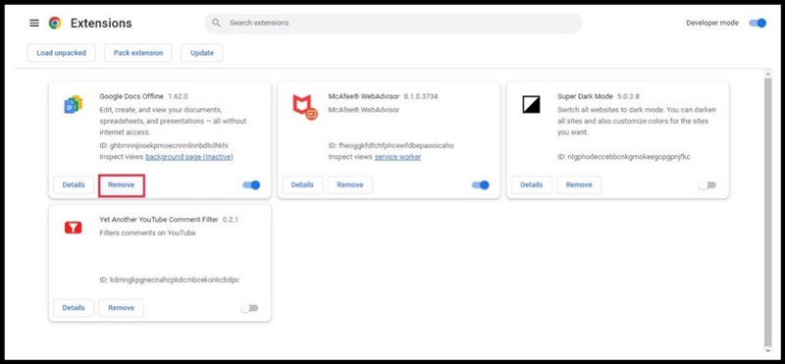Viewport: 785px width, 364px height.
Task: Enable Yet Another YouTube Comment Filter
Action: click(249, 308)
